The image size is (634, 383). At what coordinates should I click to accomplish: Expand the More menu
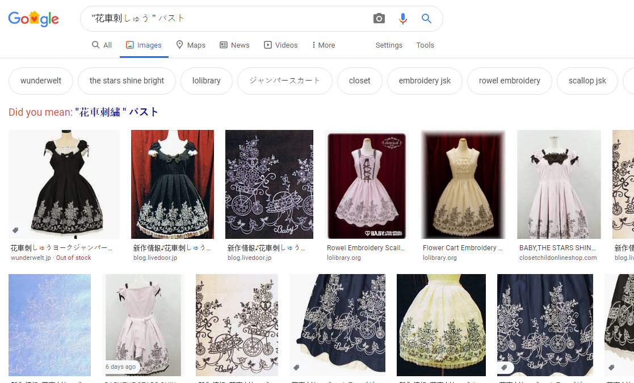(x=324, y=45)
